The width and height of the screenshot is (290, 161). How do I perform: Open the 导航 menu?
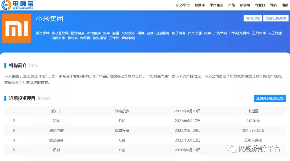(x=273, y=5)
